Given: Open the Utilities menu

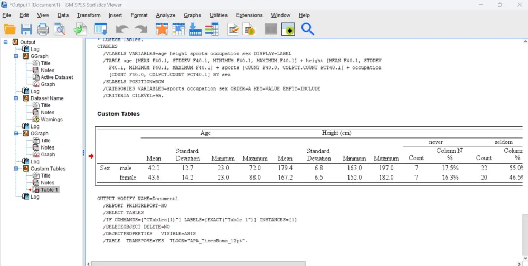Looking at the screenshot, I should 219,15.
